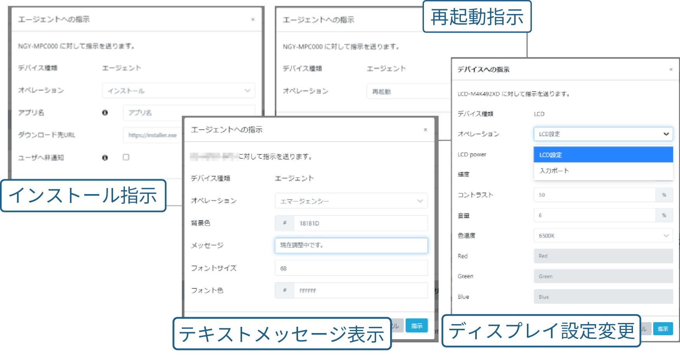Click the コントラスト field showing 50
Viewport: 680px width, 361px height.
(595, 195)
